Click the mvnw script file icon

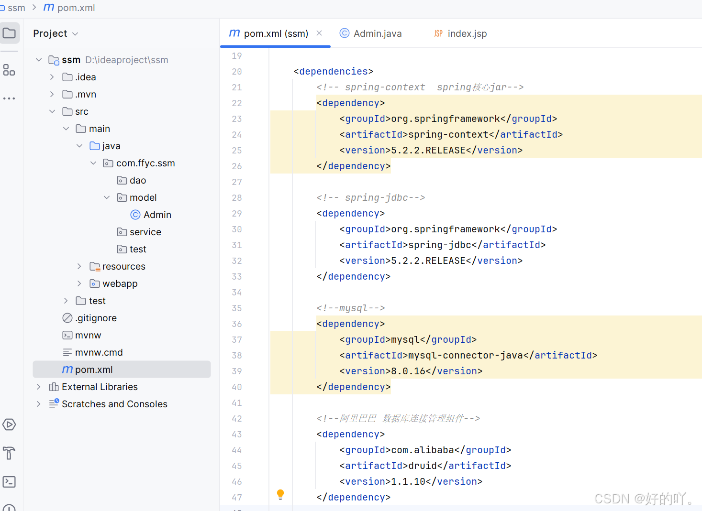(67, 335)
